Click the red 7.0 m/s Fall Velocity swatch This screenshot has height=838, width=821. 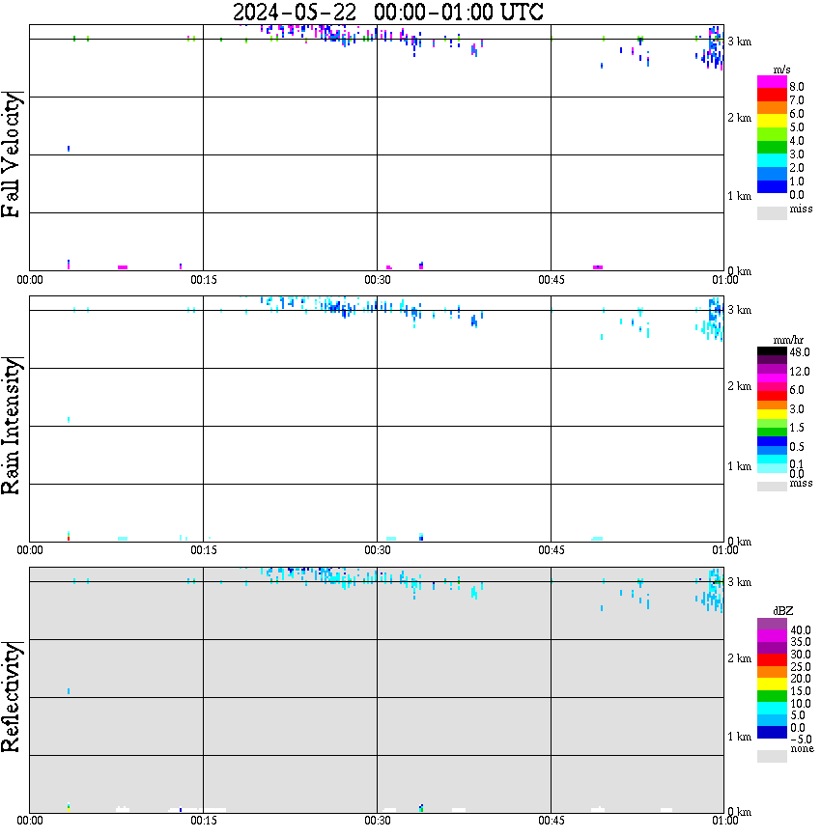[x=772, y=95]
